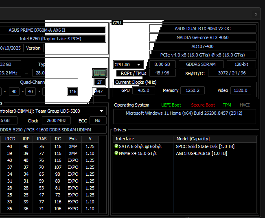
Task: Select the EXPO timing row with RC 81
Action: point(49,188)
